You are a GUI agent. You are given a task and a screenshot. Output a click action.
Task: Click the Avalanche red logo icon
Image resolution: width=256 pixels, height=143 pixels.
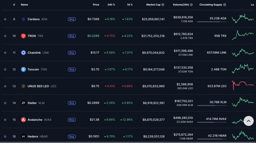pos(23,119)
